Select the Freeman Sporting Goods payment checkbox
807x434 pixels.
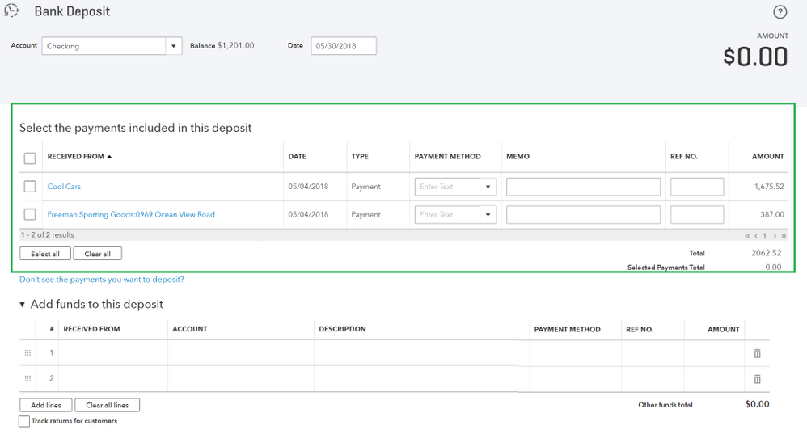tap(30, 215)
